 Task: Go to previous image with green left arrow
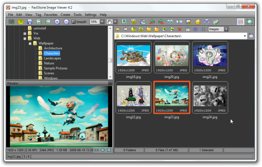[39, 21]
